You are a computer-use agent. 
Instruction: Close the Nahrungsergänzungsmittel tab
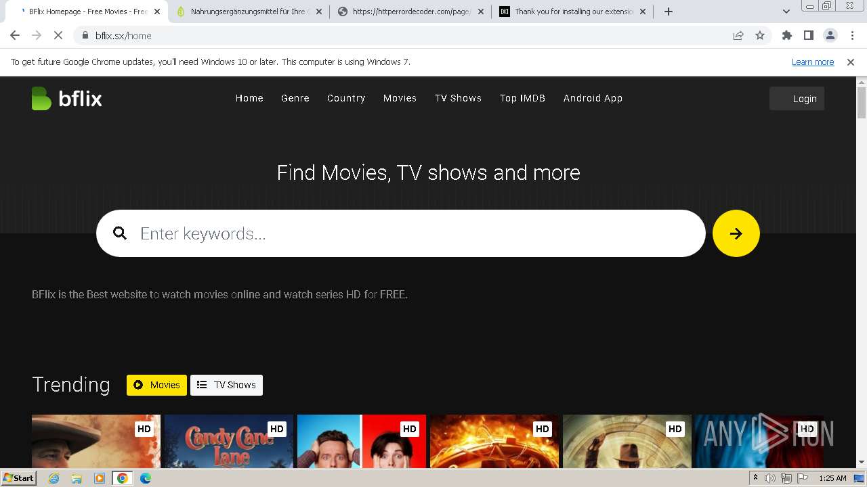point(319,11)
